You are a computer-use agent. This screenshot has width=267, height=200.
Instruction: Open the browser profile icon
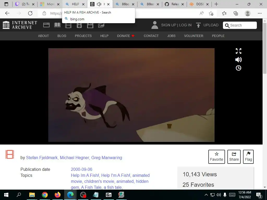248,13
